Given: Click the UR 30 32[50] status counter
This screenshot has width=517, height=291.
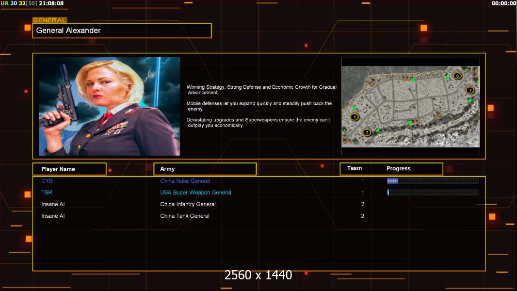Looking at the screenshot, I should point(19,3).
